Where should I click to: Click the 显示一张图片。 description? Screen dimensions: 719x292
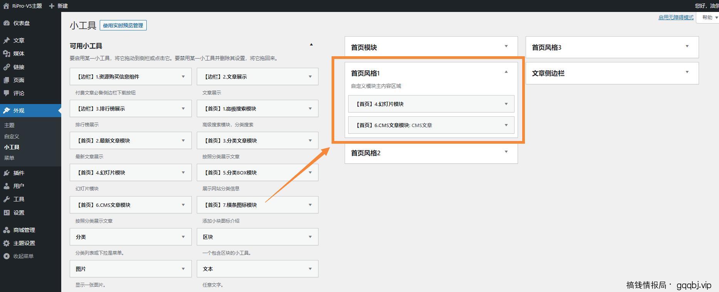click(91, 285)
